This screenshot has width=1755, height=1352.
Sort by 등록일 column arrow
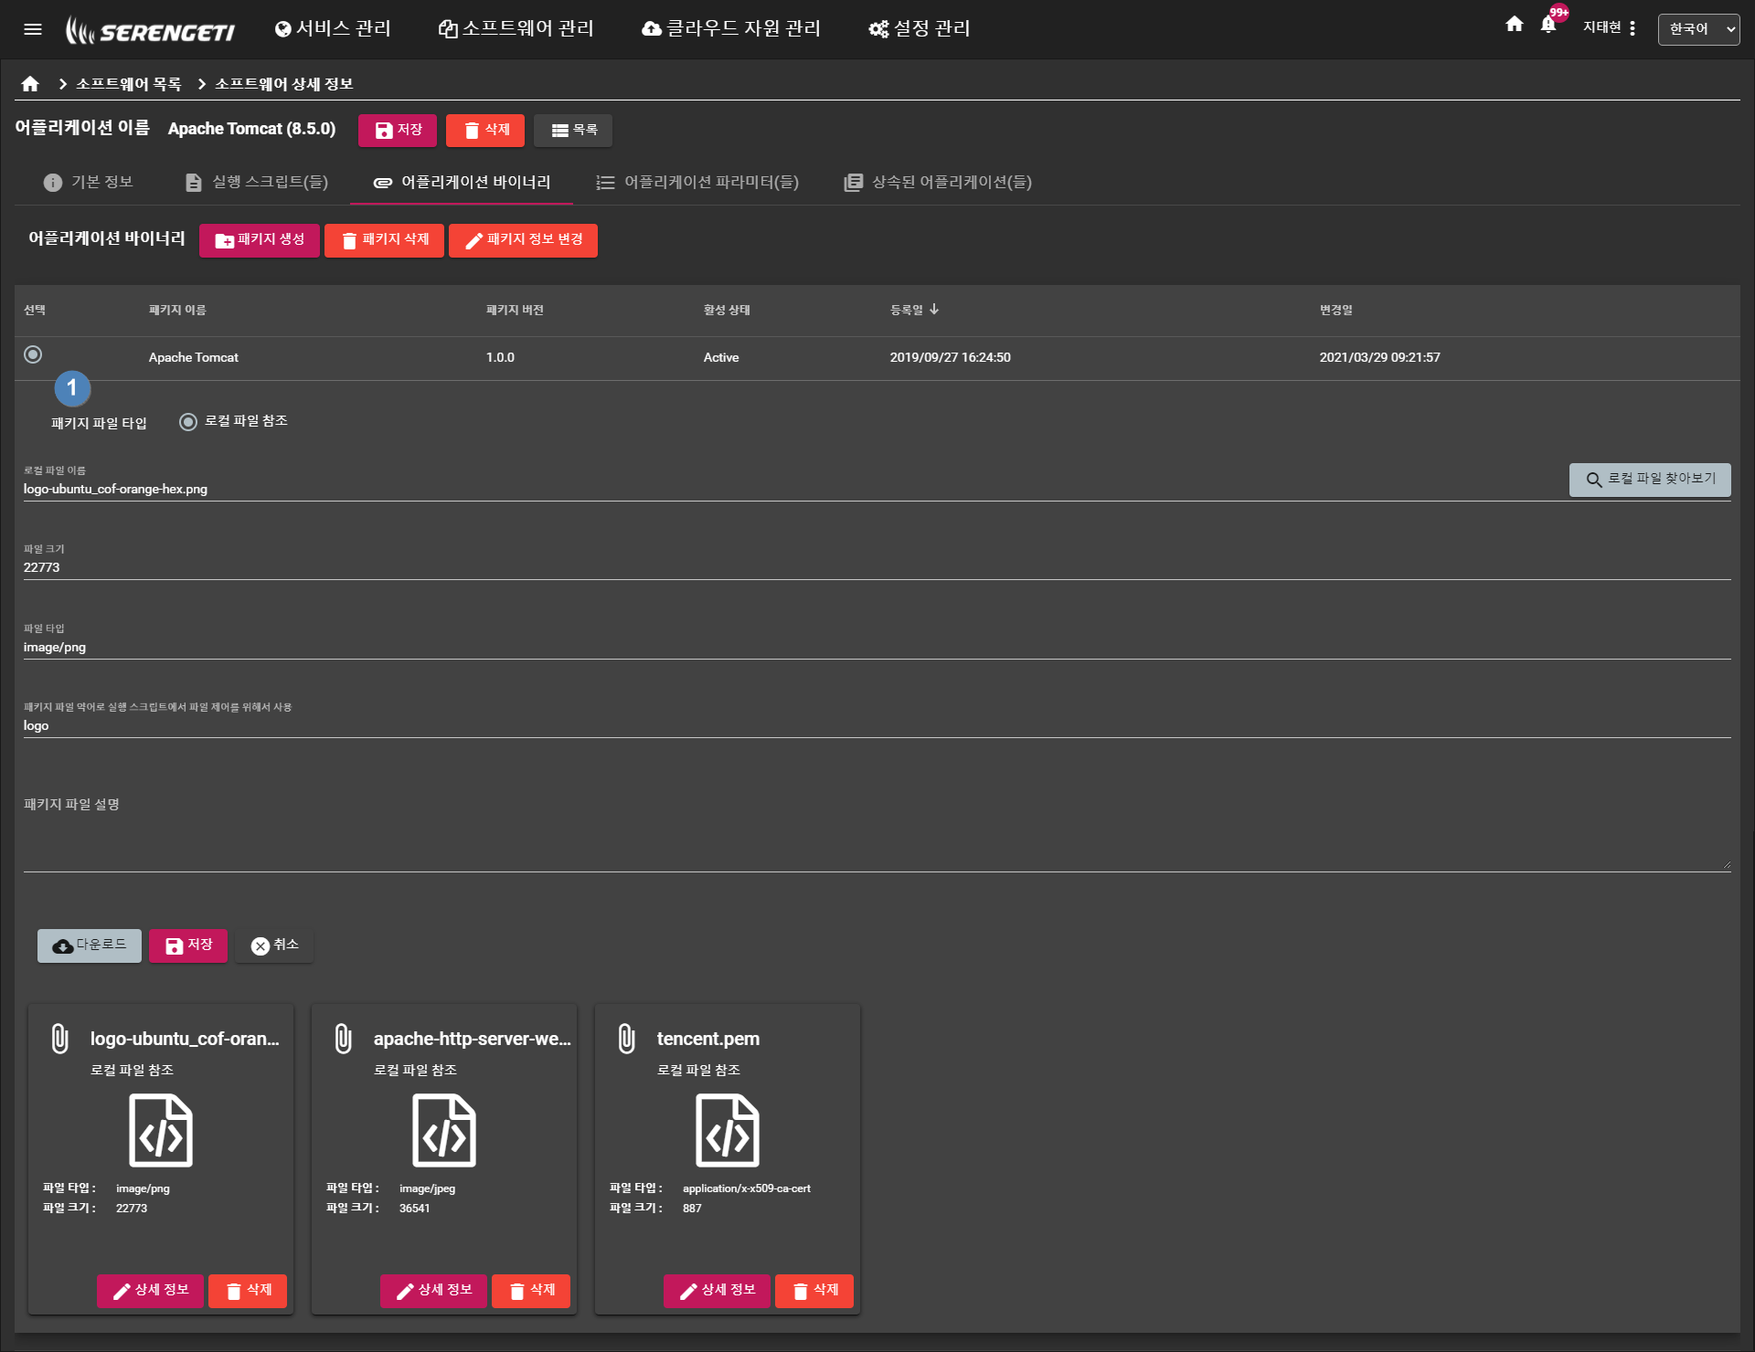[x=934, y=310]
